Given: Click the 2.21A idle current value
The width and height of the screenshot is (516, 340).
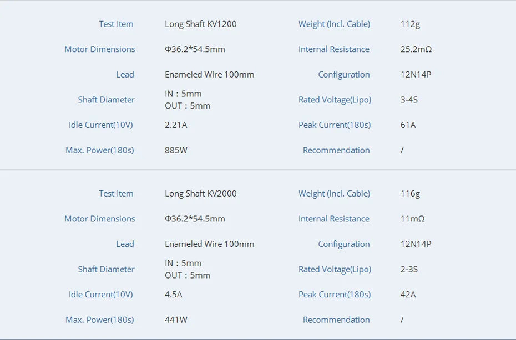Looking at the screenshot, I should click(176, 125).
